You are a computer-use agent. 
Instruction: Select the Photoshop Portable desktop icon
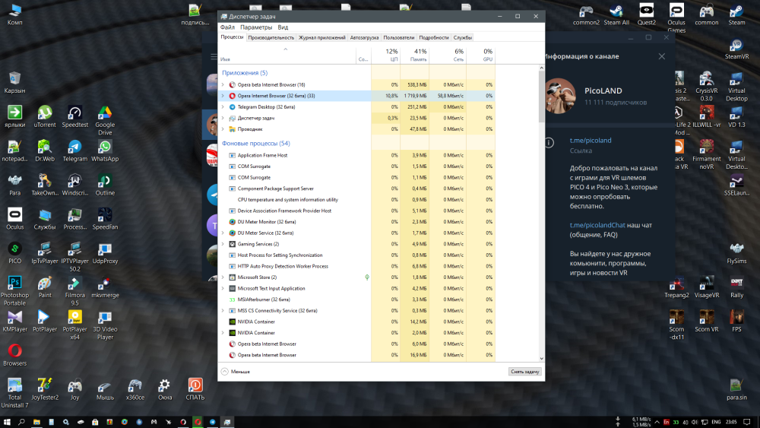14,284
